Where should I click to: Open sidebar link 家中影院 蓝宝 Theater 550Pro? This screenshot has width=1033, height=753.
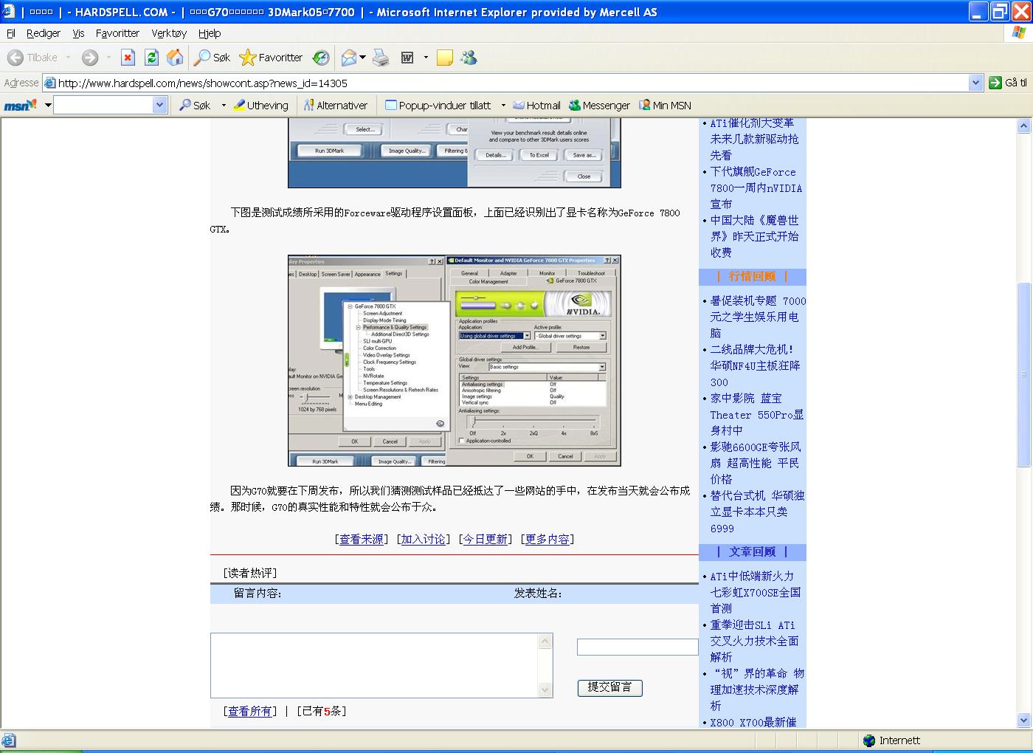point(757,414)
